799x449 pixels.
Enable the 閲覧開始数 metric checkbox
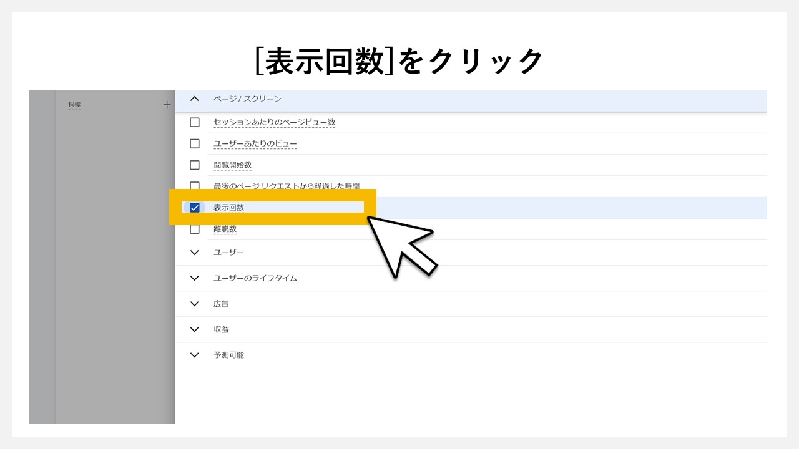pos(195,165)
